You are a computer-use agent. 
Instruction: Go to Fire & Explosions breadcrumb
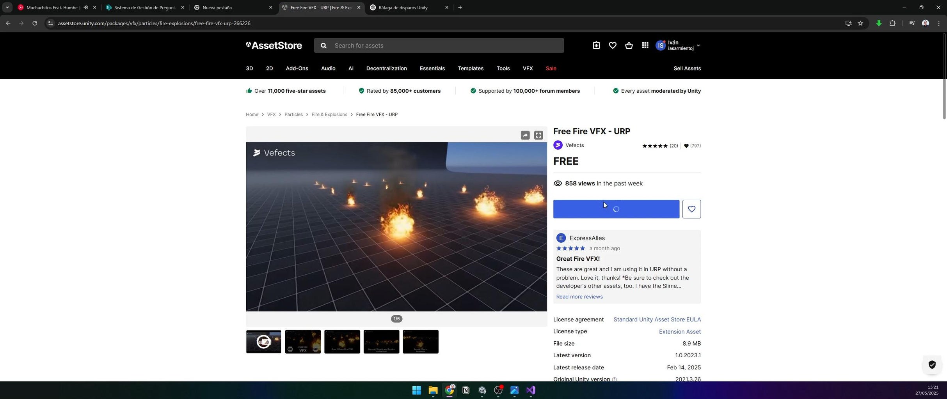pos(329,115)
